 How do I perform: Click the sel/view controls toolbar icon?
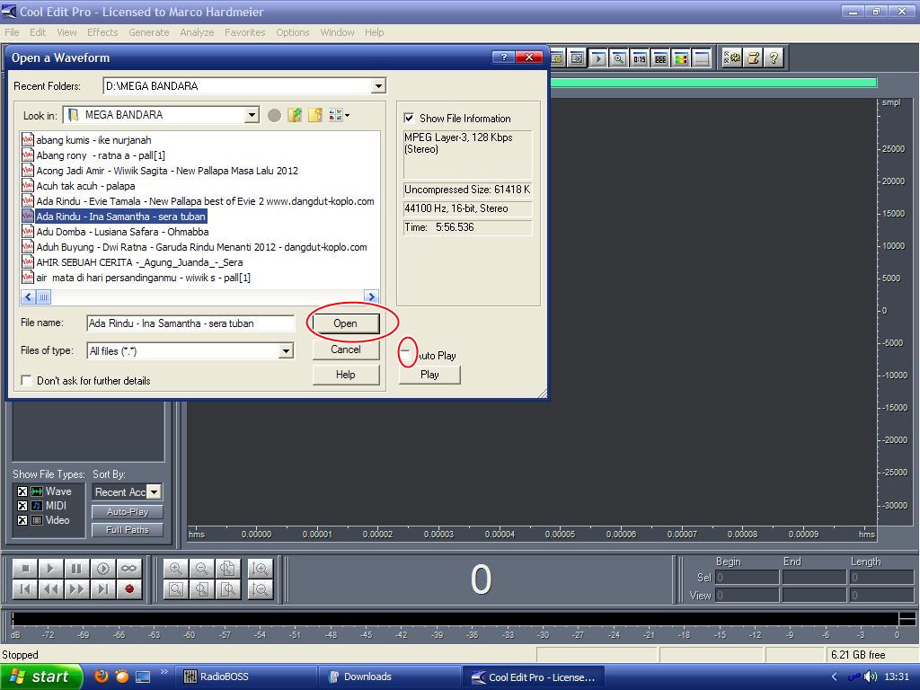pyautogui.click(x=660, y=58)
